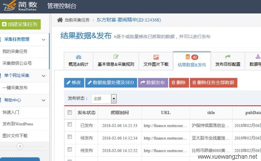This screenshot has height=161, width=261.
Task: Open the 文件图片下载 tab
Action: (156, 61)
